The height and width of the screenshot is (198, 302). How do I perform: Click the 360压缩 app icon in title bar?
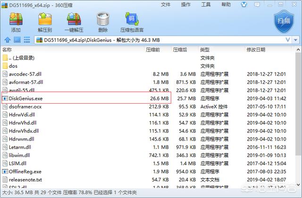tap(4, 5)
